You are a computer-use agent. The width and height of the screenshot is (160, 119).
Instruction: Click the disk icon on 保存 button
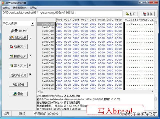[144, 14]
